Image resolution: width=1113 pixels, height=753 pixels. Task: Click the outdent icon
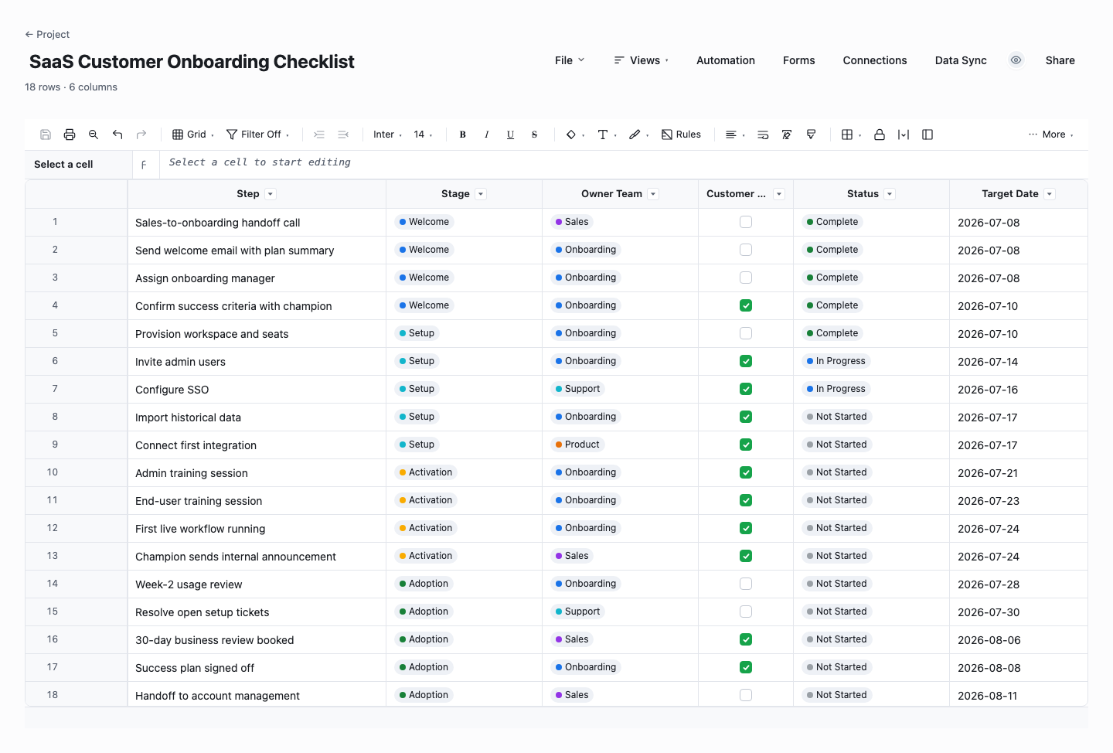pyautogui.click(x=343, y=135)
